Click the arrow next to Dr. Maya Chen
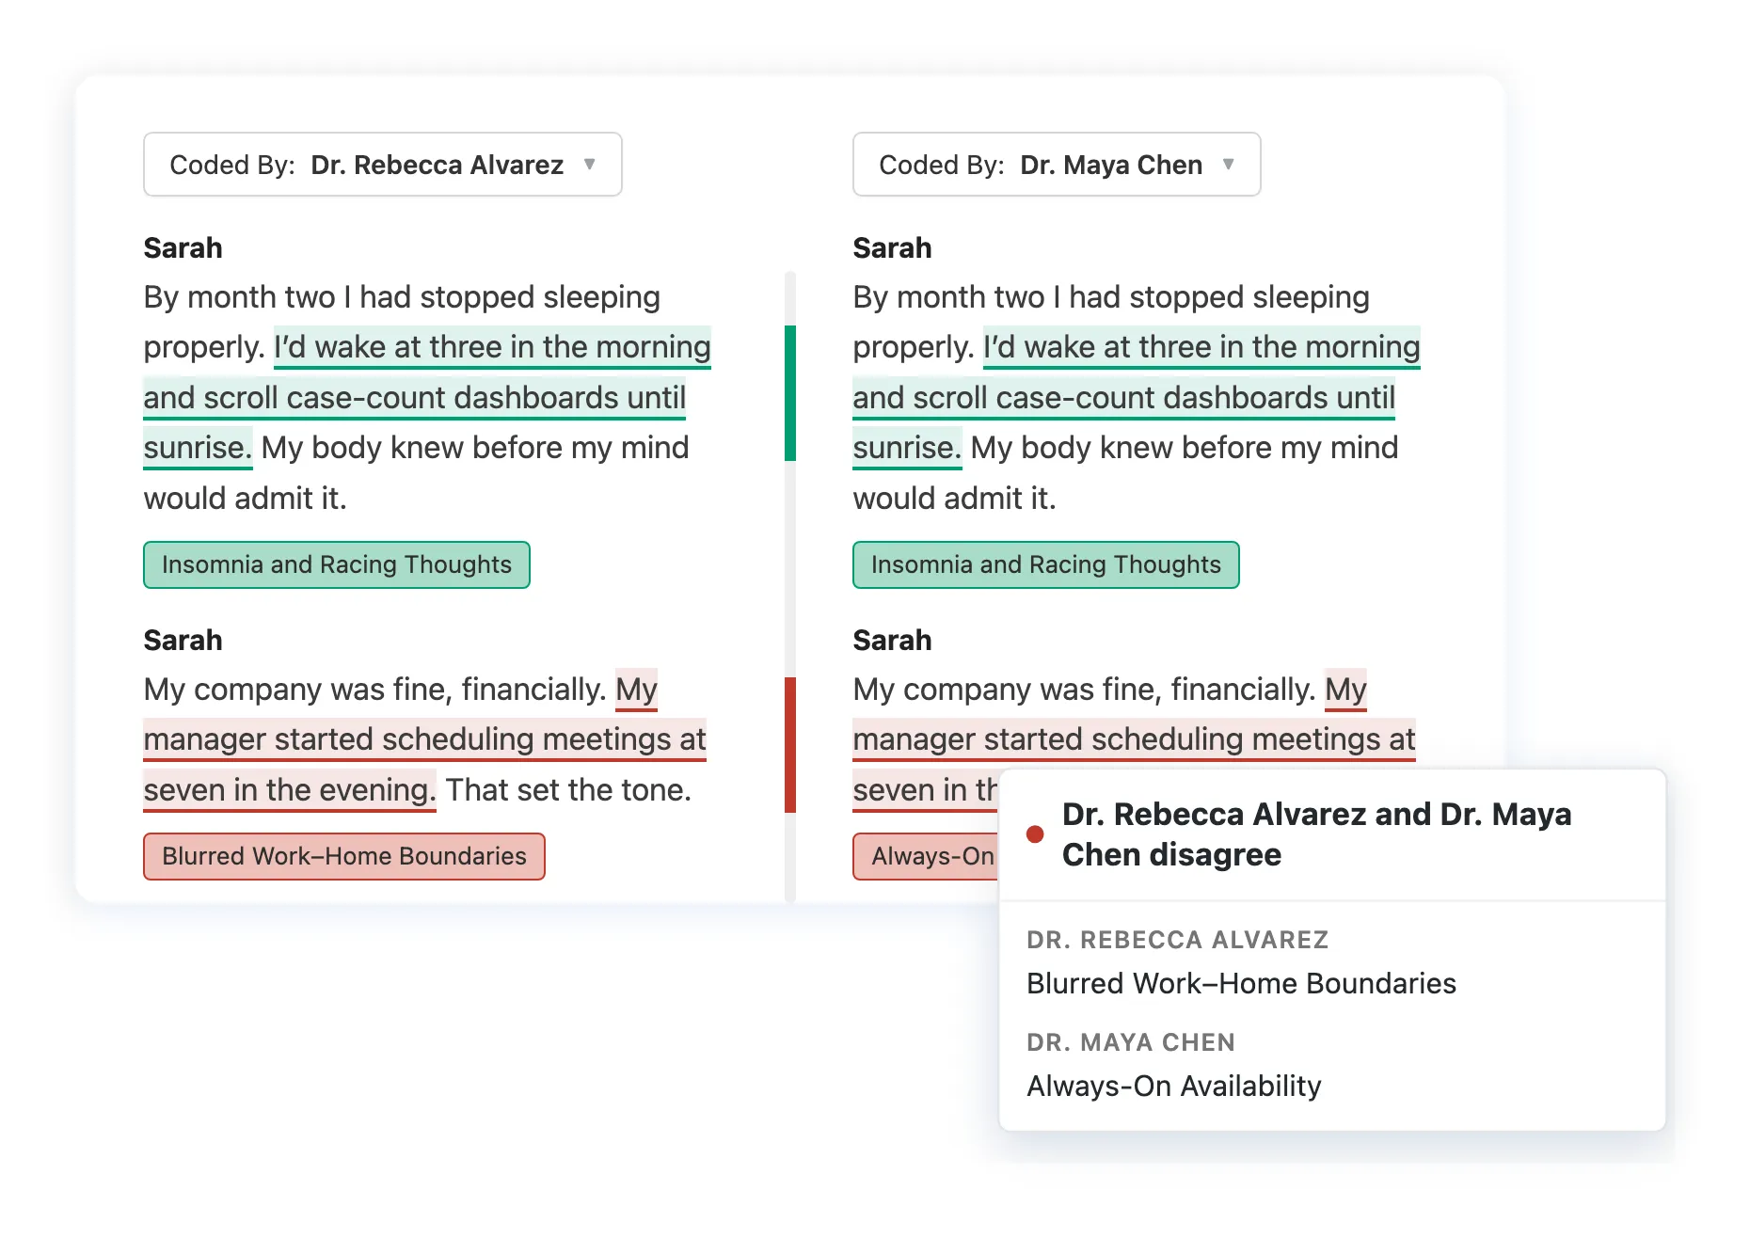This screenshot has height=1238, width=1750. click(1228, 165)
